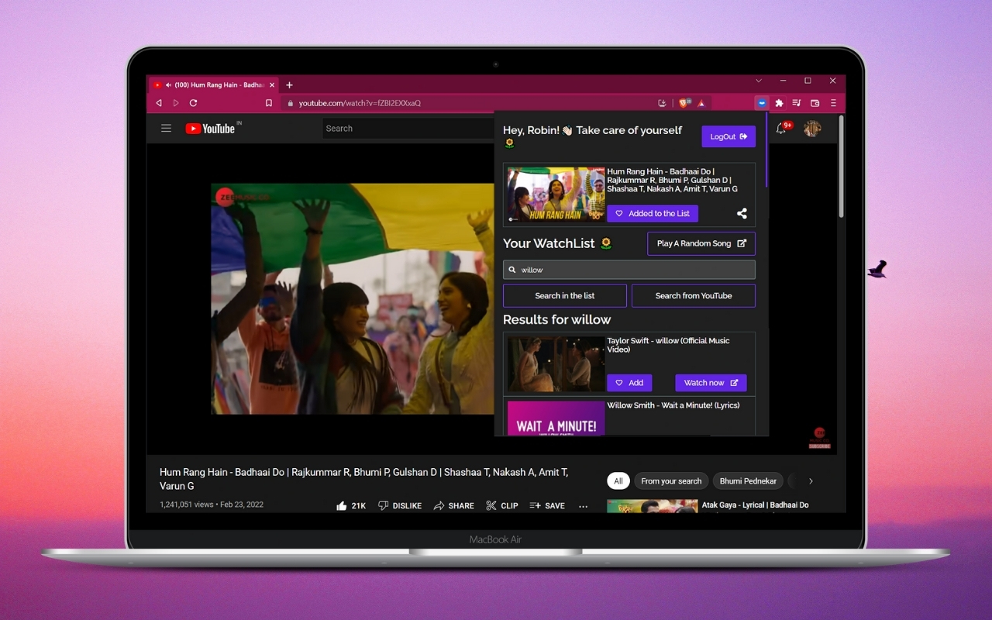The width and height of the screenshot is (992, 620).
Task: Select the From your search chip
Action: pyautogui.click(x=671, y=481)
